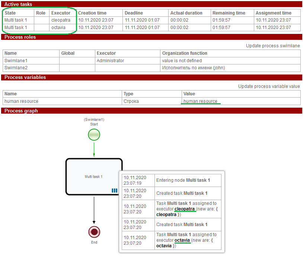This screenshot has width=303, height=257.
Task: Click the human resource variable value
Action: point(200,101)
